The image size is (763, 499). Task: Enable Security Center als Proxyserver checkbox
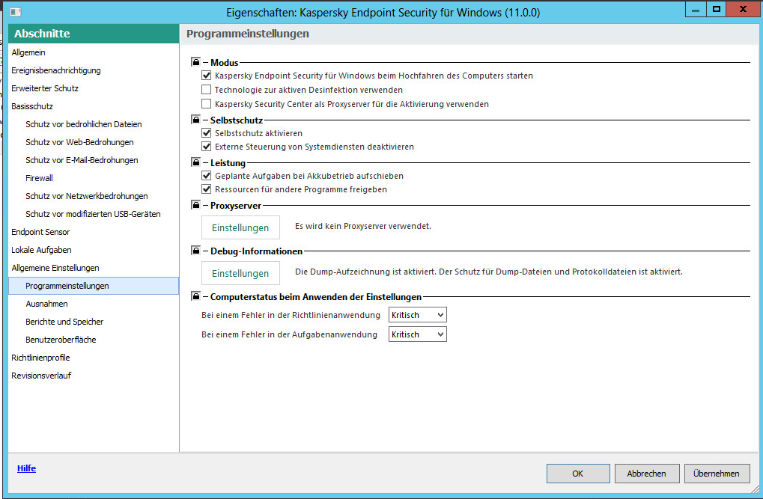207,103
